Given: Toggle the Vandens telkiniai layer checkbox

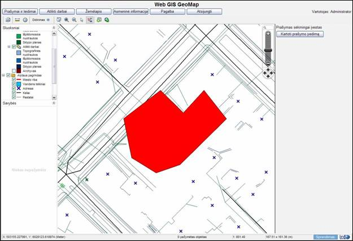Looking at the screenshot, I should point(14,84).
